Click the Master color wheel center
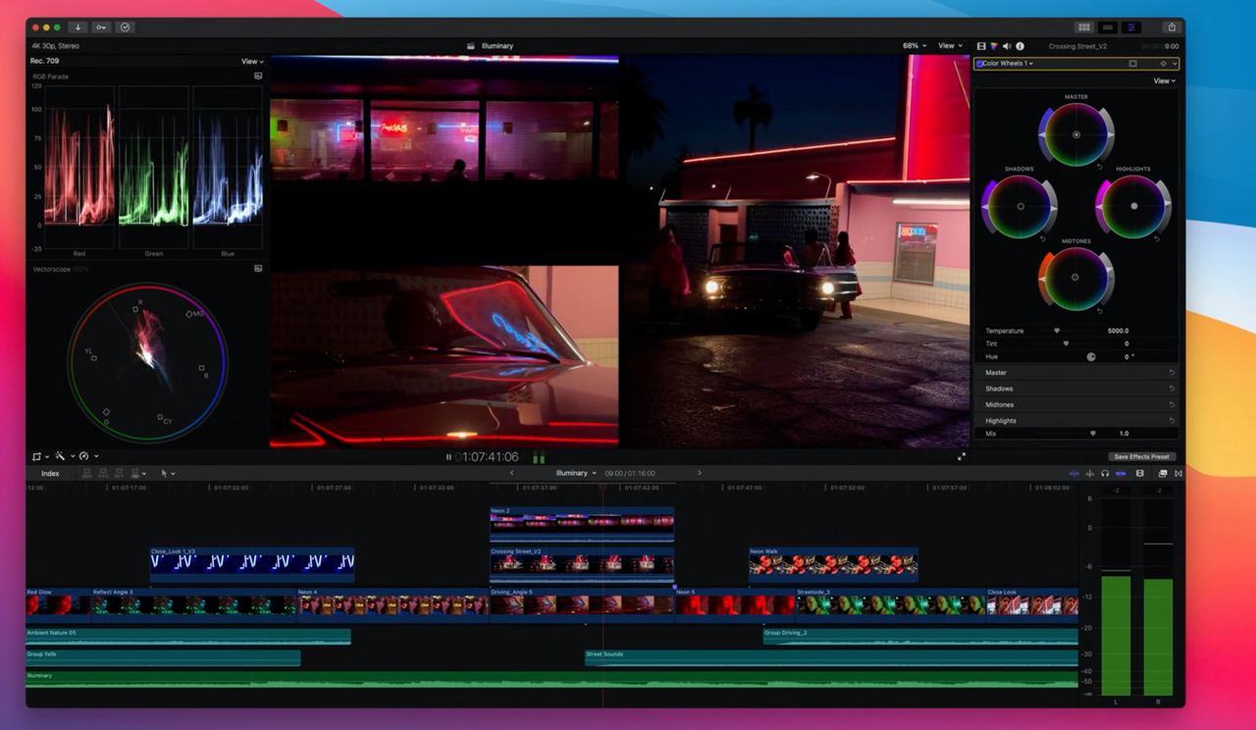Image resolution: width=1256 pixels, height=730 pixels. click(1076, 134)
